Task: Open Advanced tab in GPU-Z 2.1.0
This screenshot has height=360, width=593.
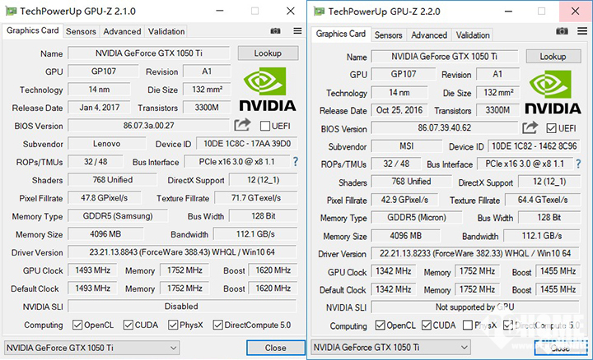Action: click(x=122, y=31)
